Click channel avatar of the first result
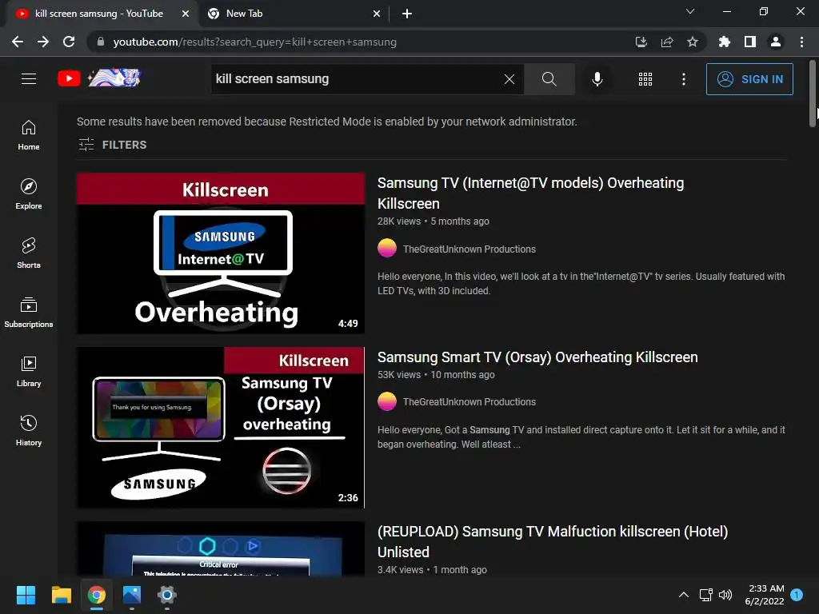819x614 pixels. [387, 248]
